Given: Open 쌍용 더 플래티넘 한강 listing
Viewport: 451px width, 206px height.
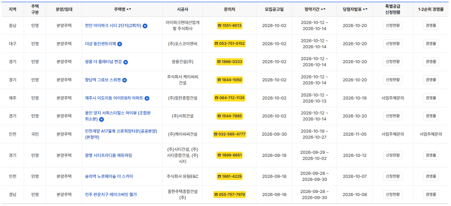Looking at the screenshot, I should pos(104,62).
